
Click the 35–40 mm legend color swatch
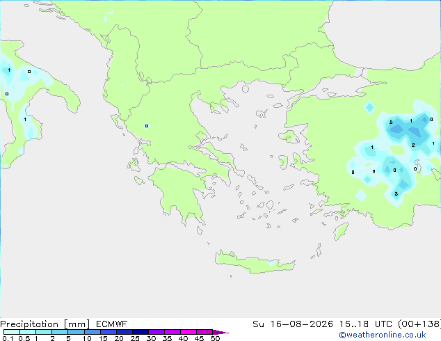[172, 332]
